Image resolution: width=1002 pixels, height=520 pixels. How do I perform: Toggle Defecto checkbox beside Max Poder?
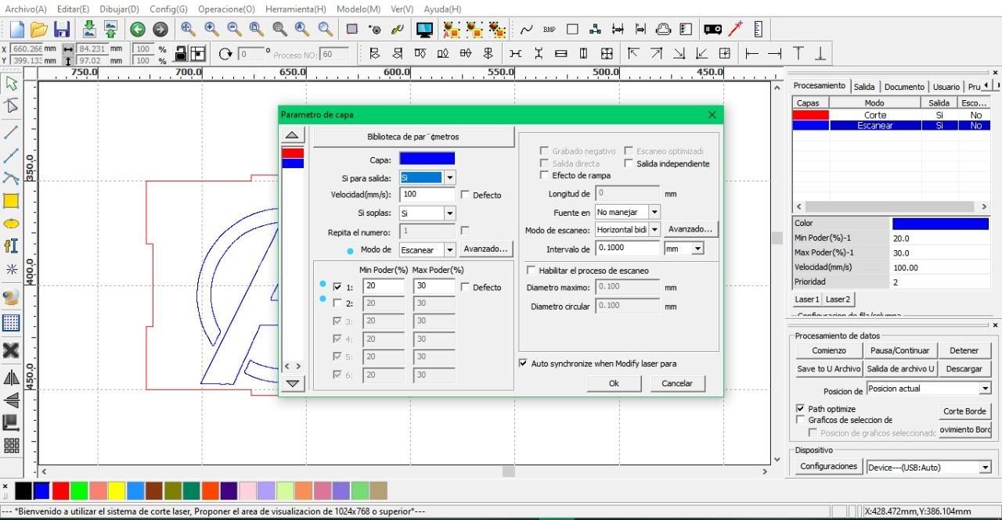pos(465,287)
